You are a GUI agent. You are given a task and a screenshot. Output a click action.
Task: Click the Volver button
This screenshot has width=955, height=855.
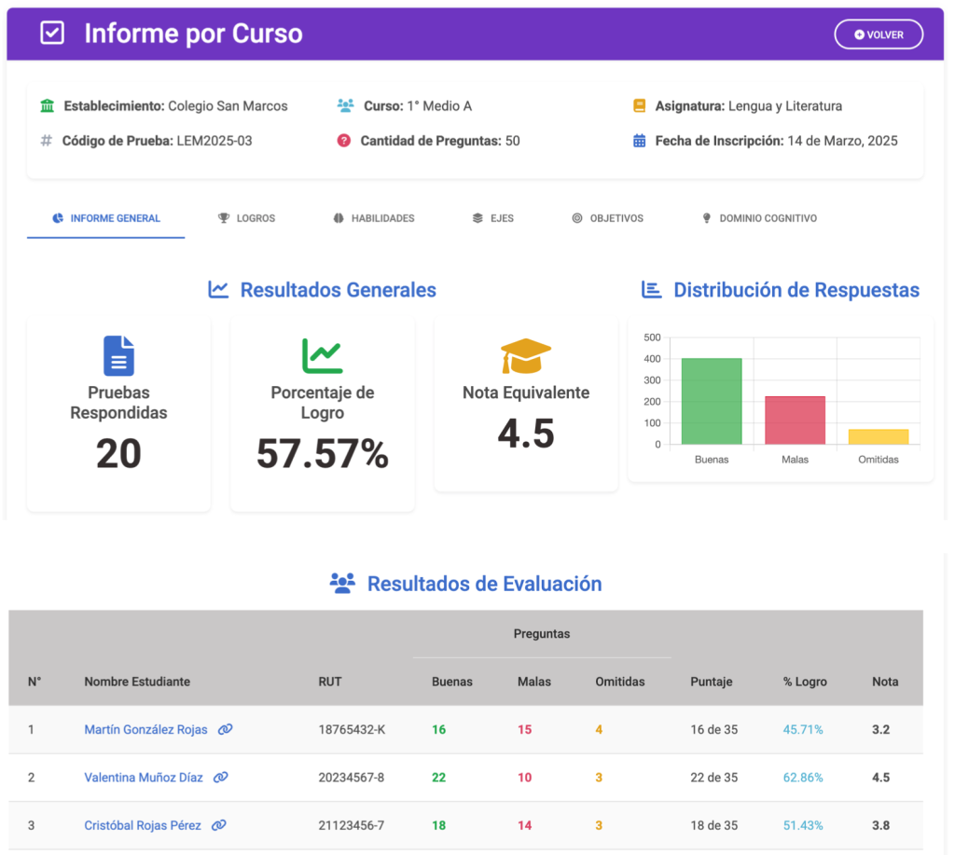click(878, 34)
